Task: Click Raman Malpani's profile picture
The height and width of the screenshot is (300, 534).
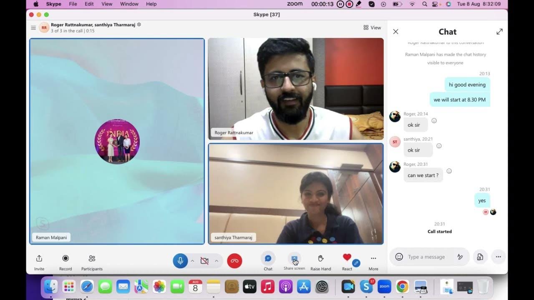Action: (117, 142)
